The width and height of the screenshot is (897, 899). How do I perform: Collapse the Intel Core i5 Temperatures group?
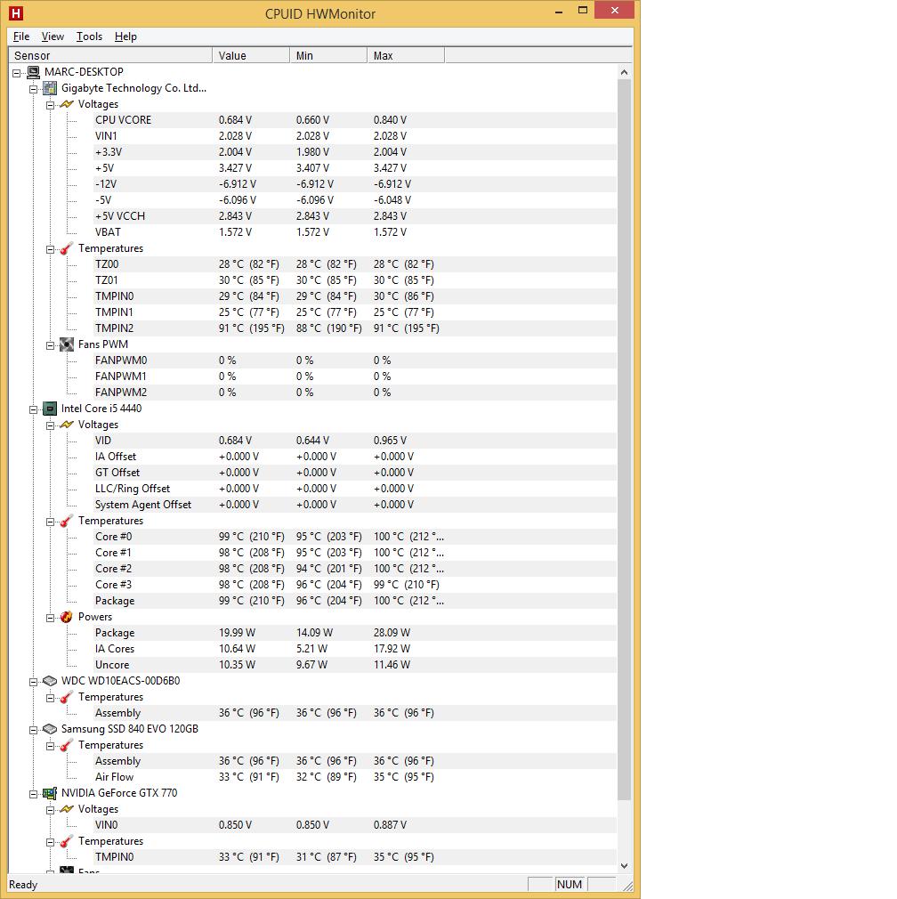click(x=50, y=522)
